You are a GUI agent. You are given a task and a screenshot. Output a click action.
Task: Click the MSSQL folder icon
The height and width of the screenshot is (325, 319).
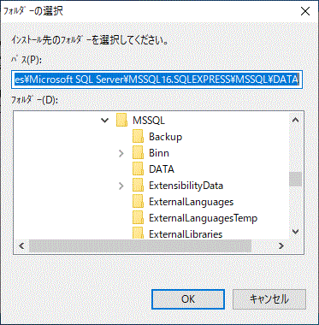point(121,120)
